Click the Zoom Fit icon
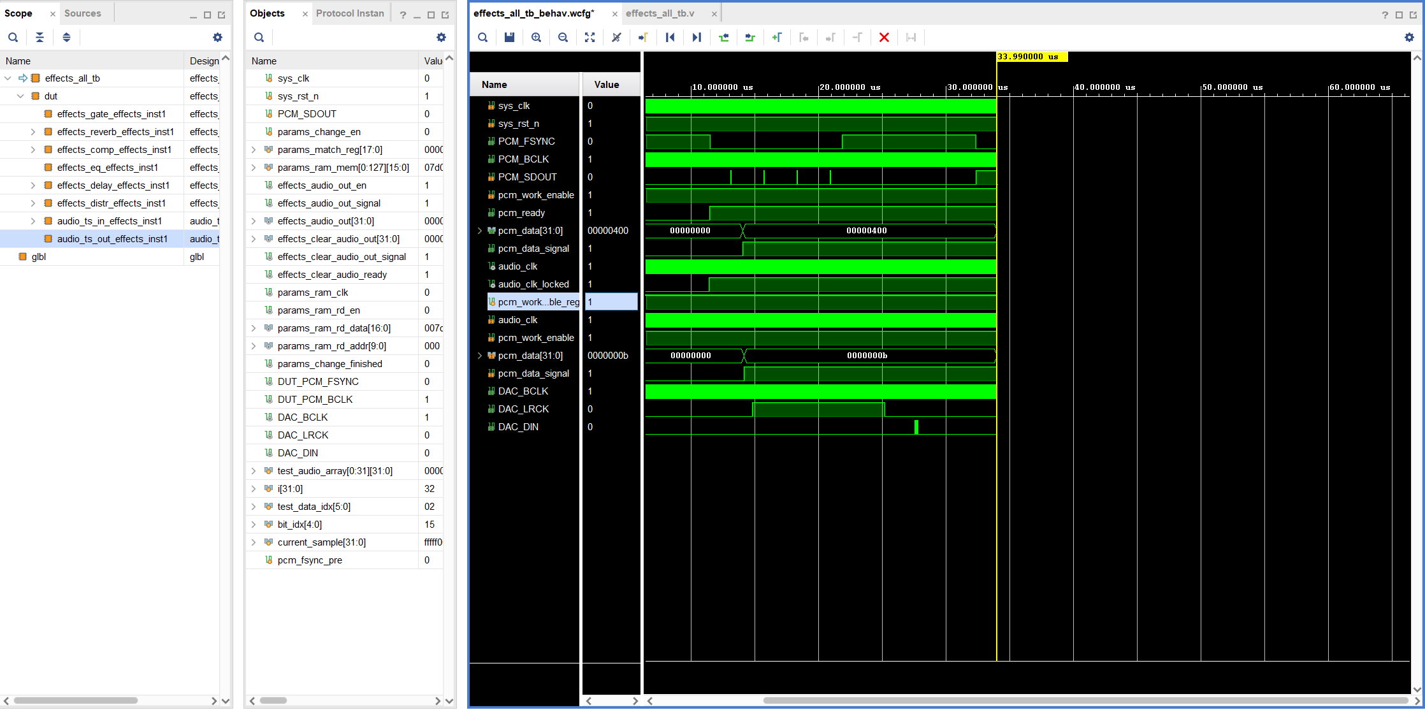This screenshot has height=710, width=1425. click(x=590, y=38)
